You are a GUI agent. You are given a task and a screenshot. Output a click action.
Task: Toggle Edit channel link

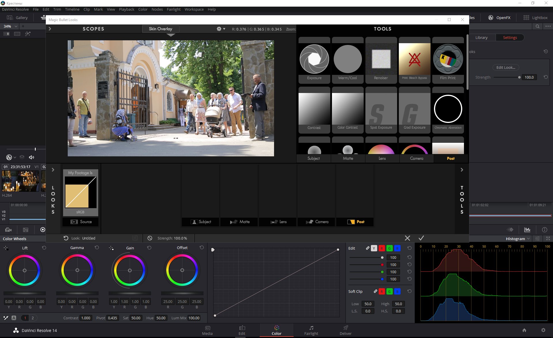click(x=368, y=248)
